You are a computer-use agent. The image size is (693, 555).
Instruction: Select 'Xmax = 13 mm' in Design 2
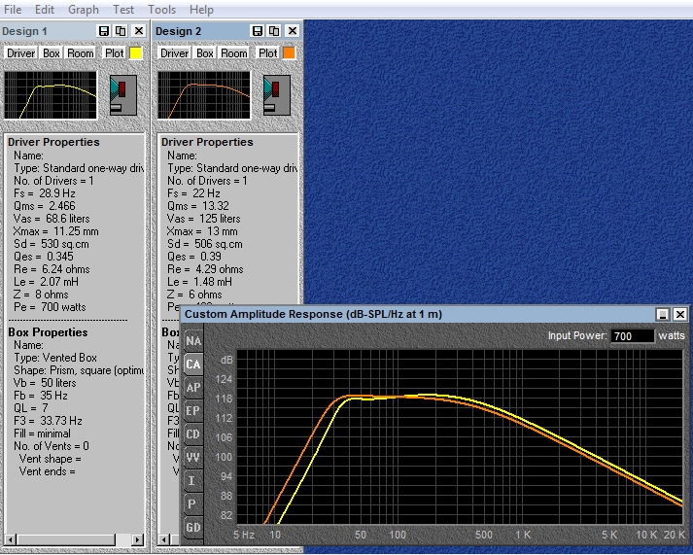pyautogui.click(x=202, y=231)
